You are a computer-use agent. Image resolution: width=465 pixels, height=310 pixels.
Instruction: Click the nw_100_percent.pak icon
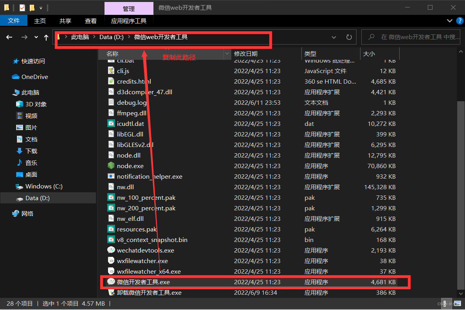(111, 197)
